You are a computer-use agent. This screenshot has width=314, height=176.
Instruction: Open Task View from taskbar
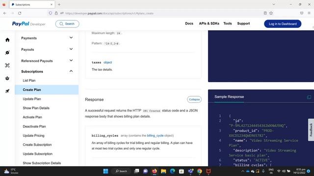(136, 171)
